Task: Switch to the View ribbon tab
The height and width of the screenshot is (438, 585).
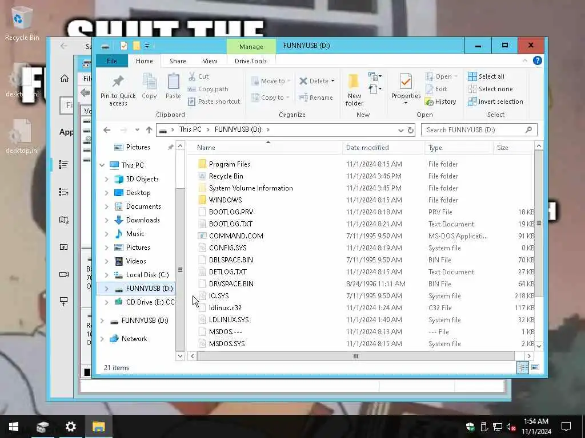Action: [x=210, y=61]
